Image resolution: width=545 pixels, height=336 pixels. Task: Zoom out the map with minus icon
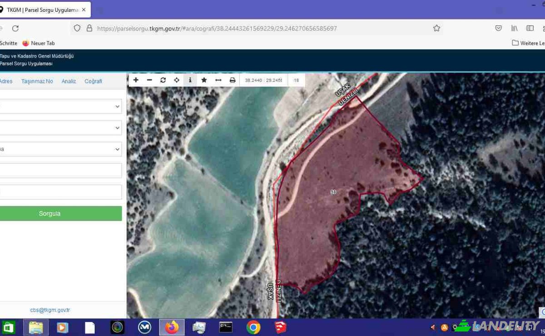(149, 80)
